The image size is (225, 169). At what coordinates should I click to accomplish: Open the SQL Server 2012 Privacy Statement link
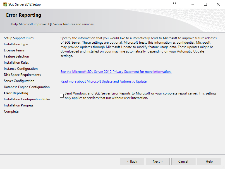116,71
